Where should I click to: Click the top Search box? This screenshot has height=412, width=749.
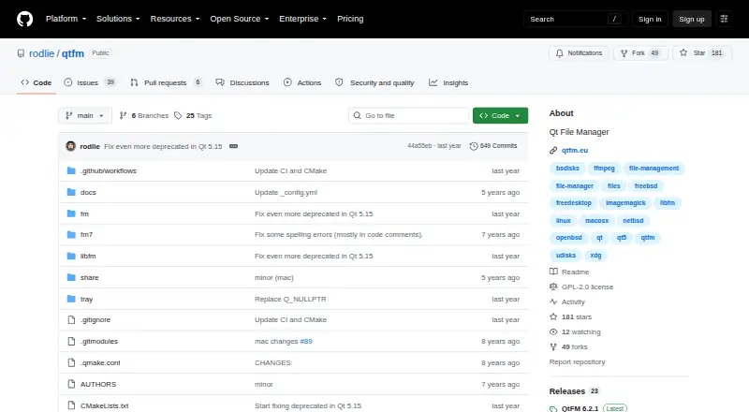coord(575,19)
